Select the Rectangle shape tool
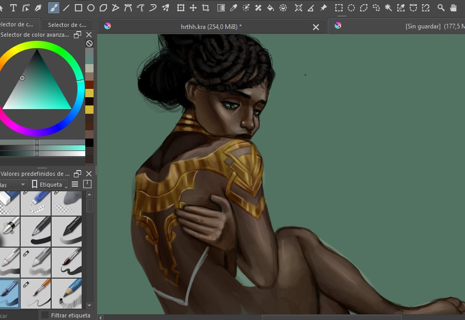Screen dimensions: 465x320 point(79,8)
